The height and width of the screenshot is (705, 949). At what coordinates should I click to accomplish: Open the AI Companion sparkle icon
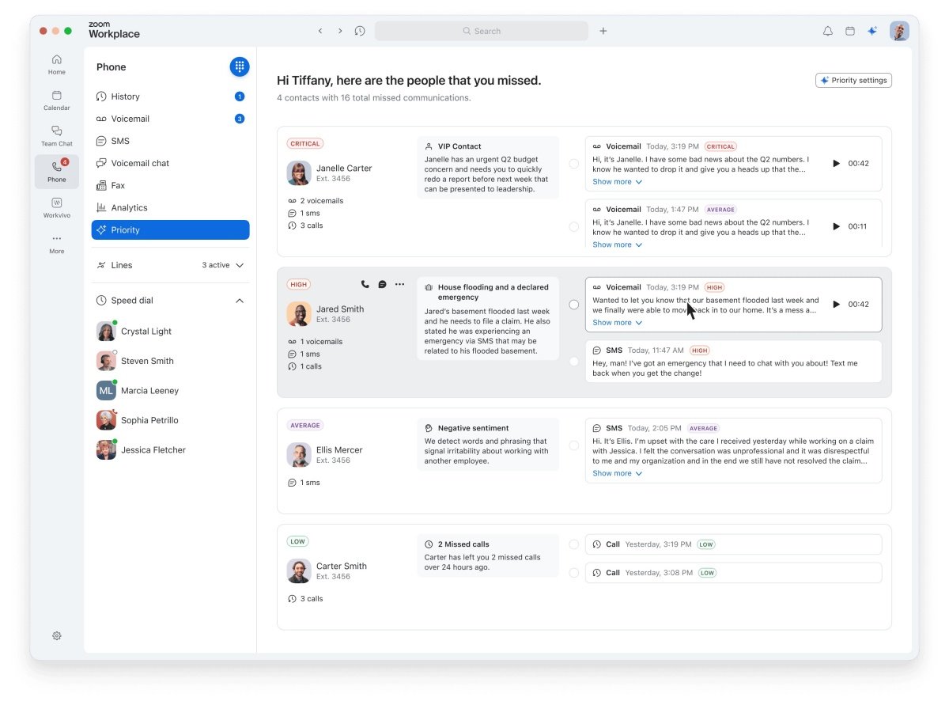coord(872,31)
